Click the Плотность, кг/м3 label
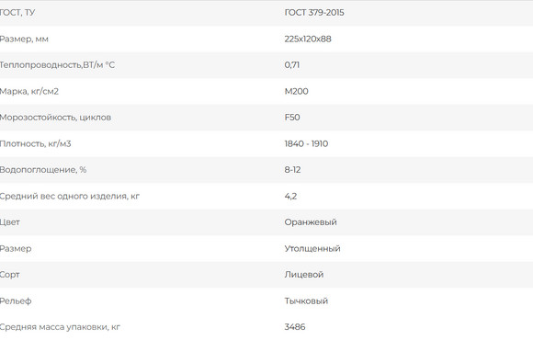 coord(35,144)
